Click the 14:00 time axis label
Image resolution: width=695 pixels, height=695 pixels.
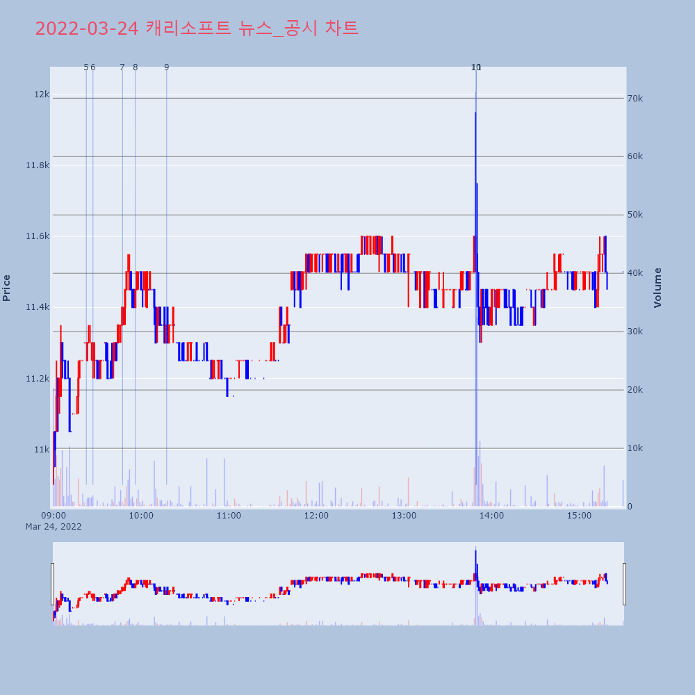(491, 516)
